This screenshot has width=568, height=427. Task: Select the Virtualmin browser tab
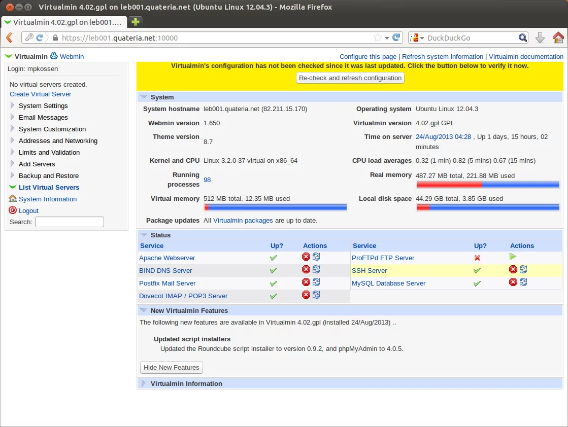click(x=64, y=22)
